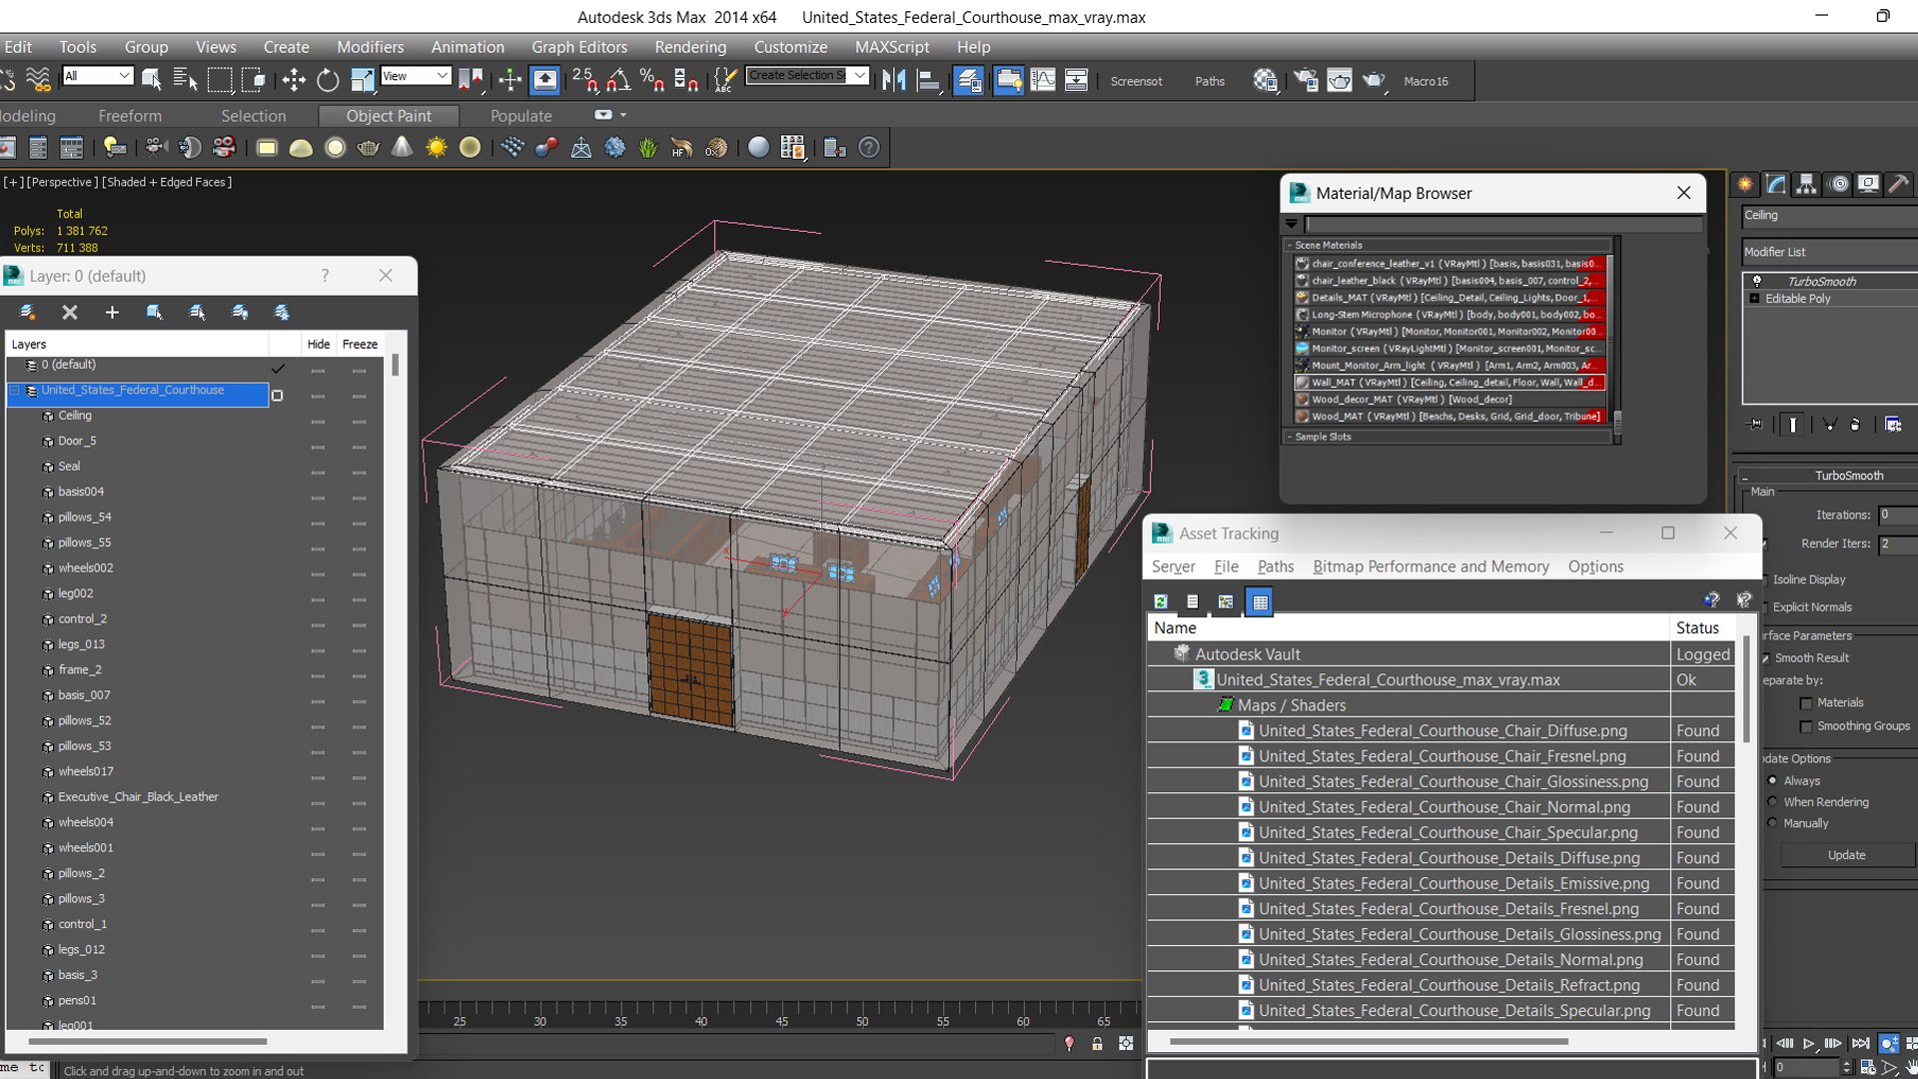Enable the Materials checkbox in TurboSmooth
Screen dimensions: 1918x1079
[1806, 703]
